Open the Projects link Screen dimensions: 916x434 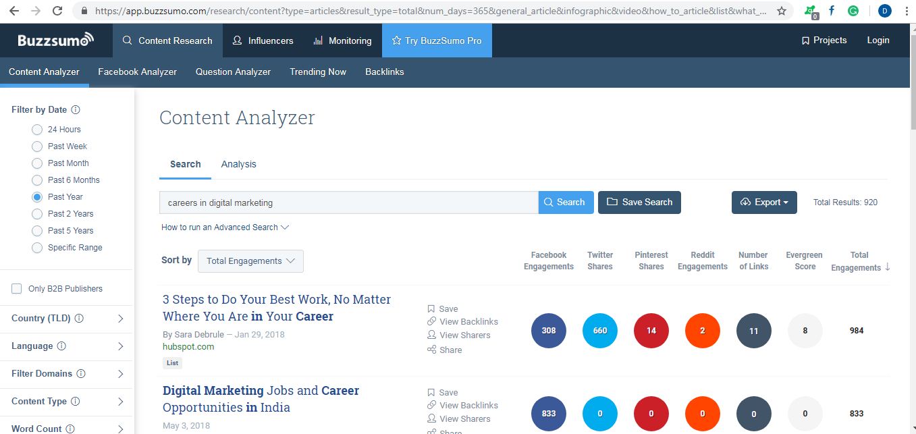pyautogui.click(x=824, y=40)
